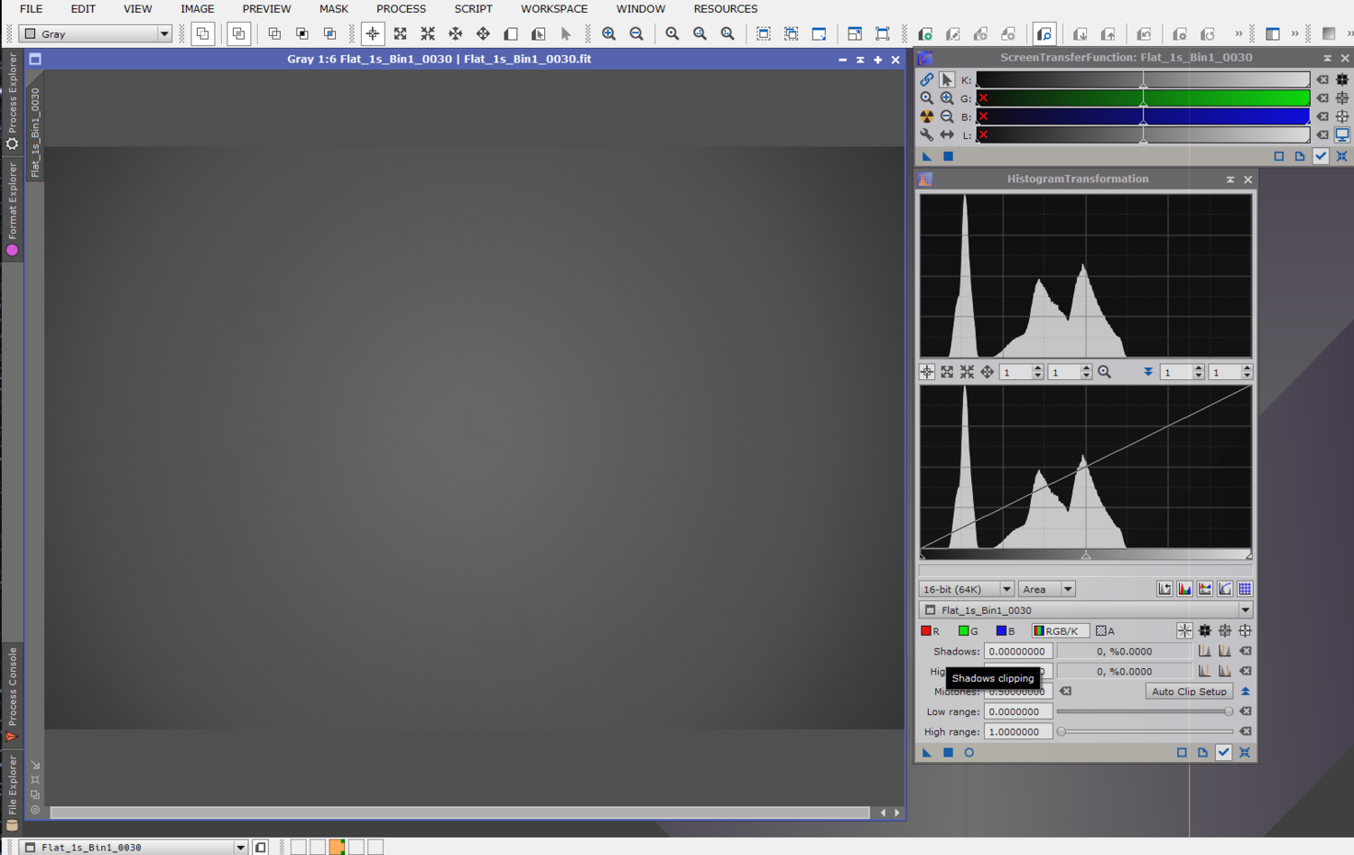
Task: Click STF zoom out minus magnifier
Action: (x=947, y=116)
